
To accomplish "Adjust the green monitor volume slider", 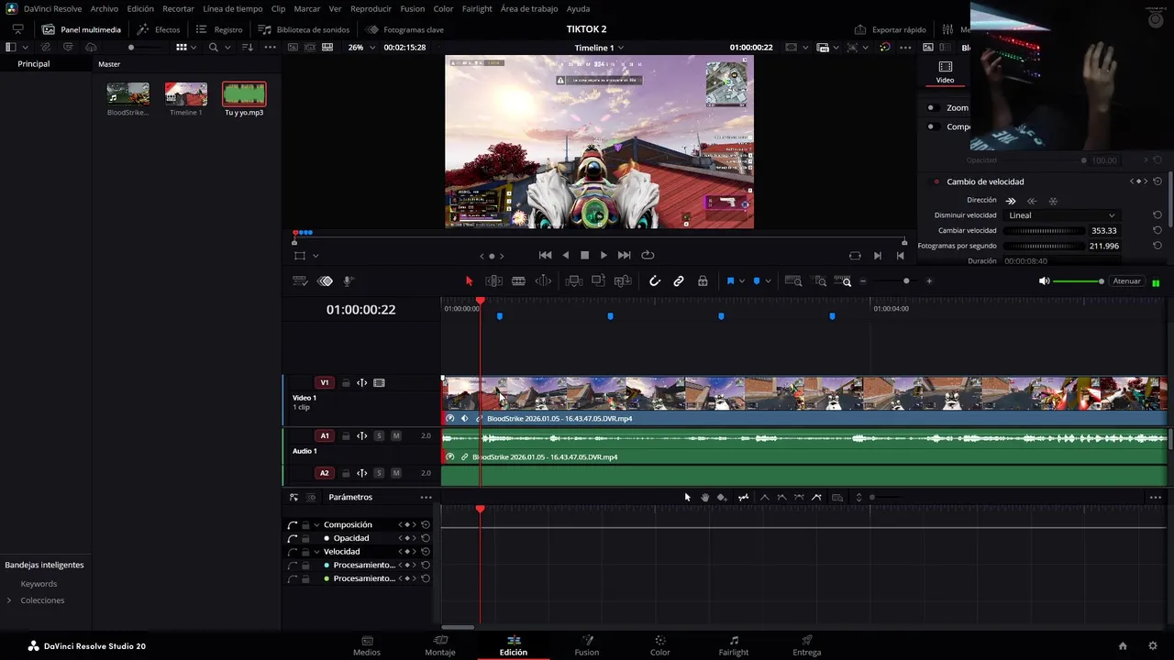I will coord(1079,281).
